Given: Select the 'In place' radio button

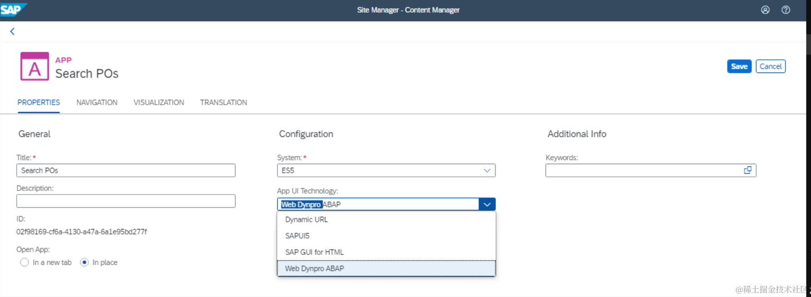Looking at the screenshot, I should pyautogui.click(x=84, y=263).
